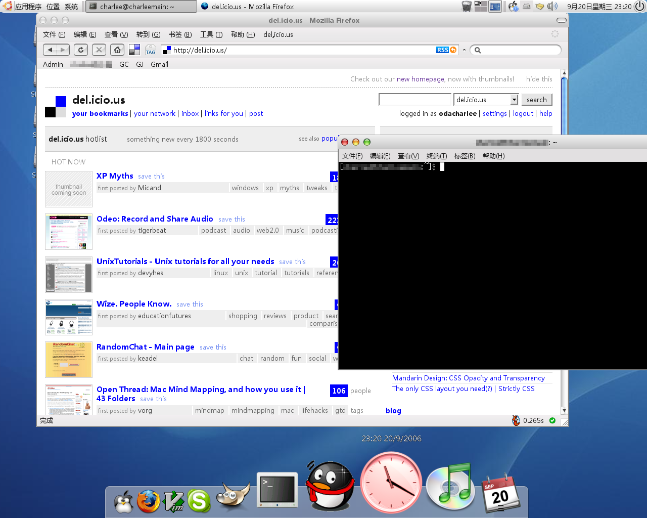This screenshot has width=647, height=518.
Task: Open 'Wize. People Know.' link
Action: (134, 304)
